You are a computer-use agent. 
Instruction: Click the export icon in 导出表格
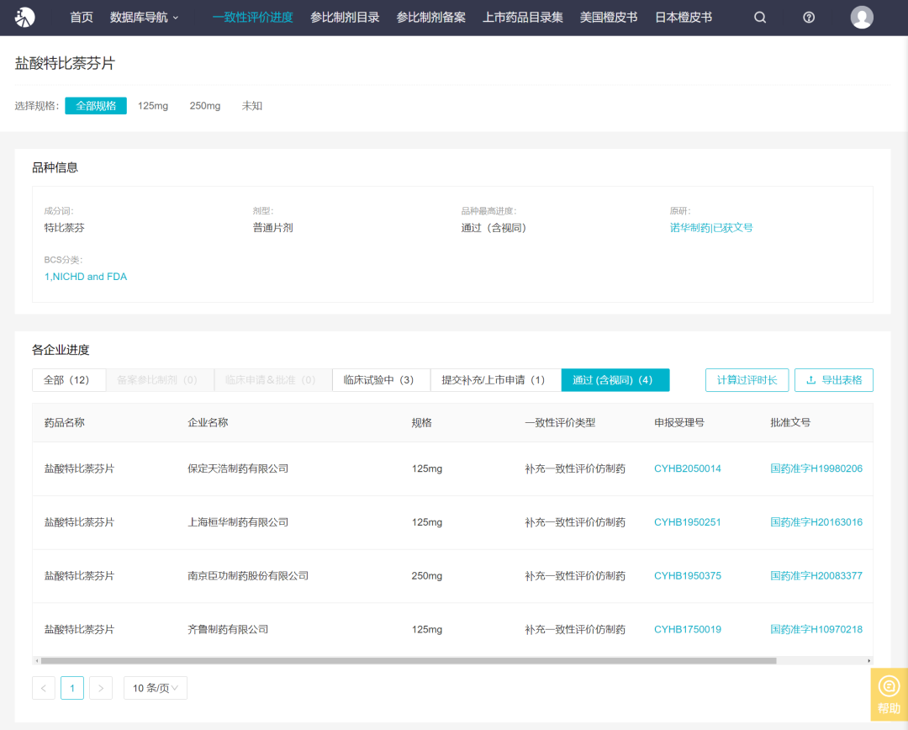[810, 380]
